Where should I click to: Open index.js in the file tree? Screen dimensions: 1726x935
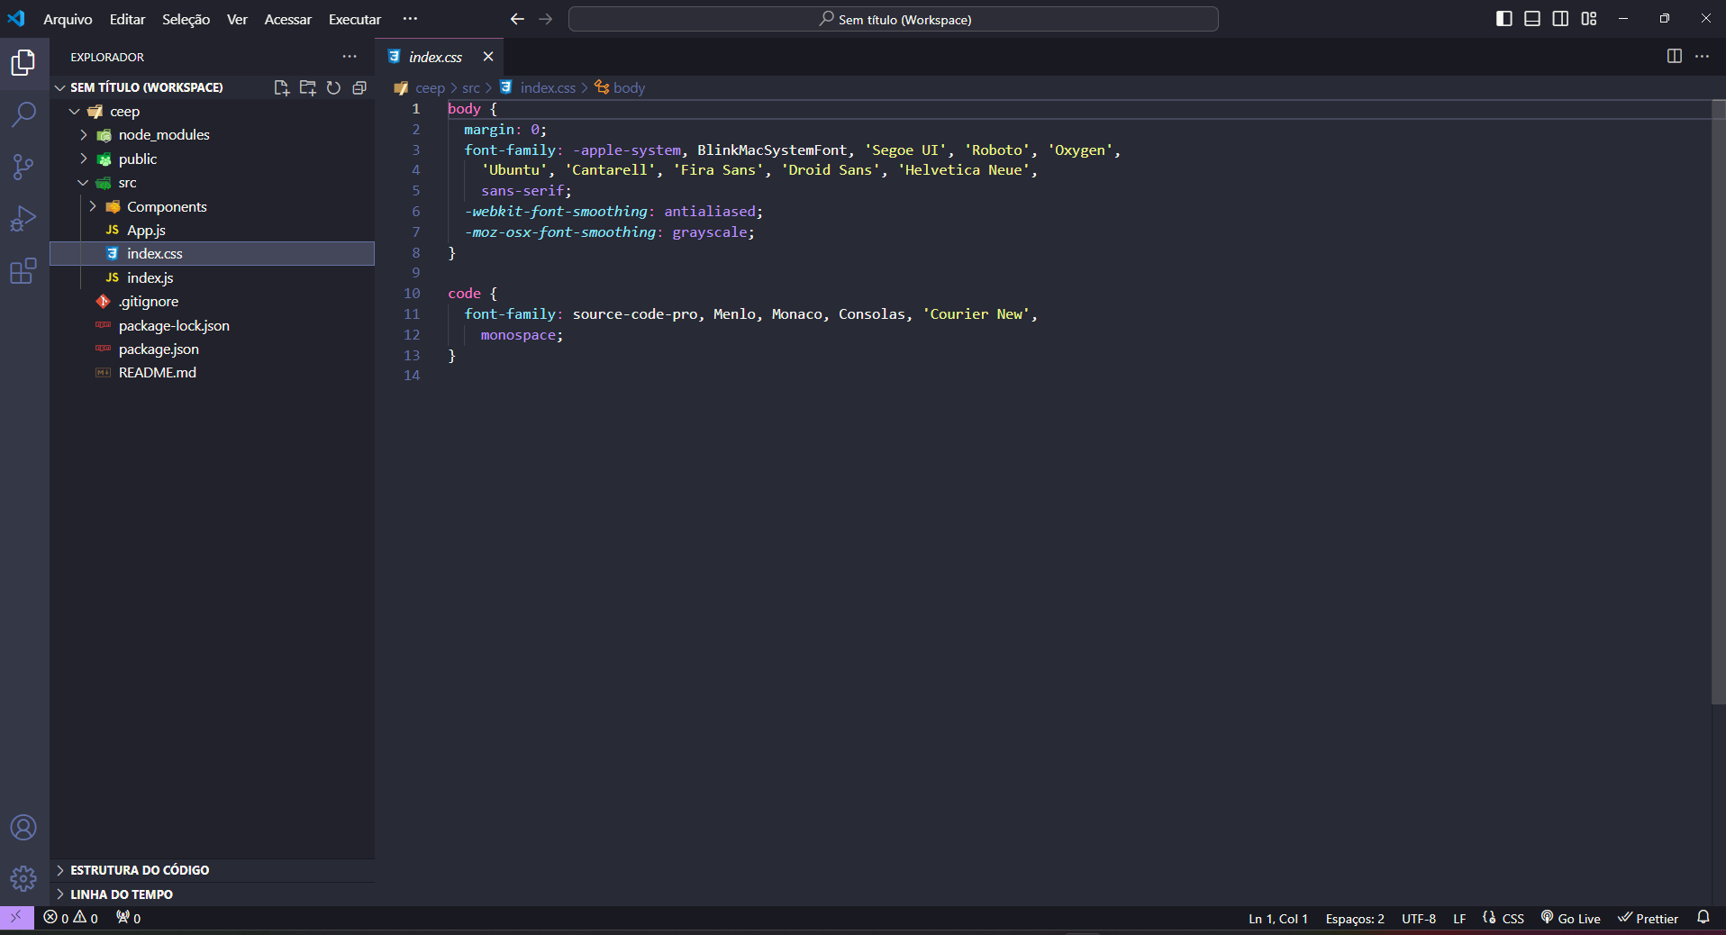pyautogui.click(x=213, y=277)
